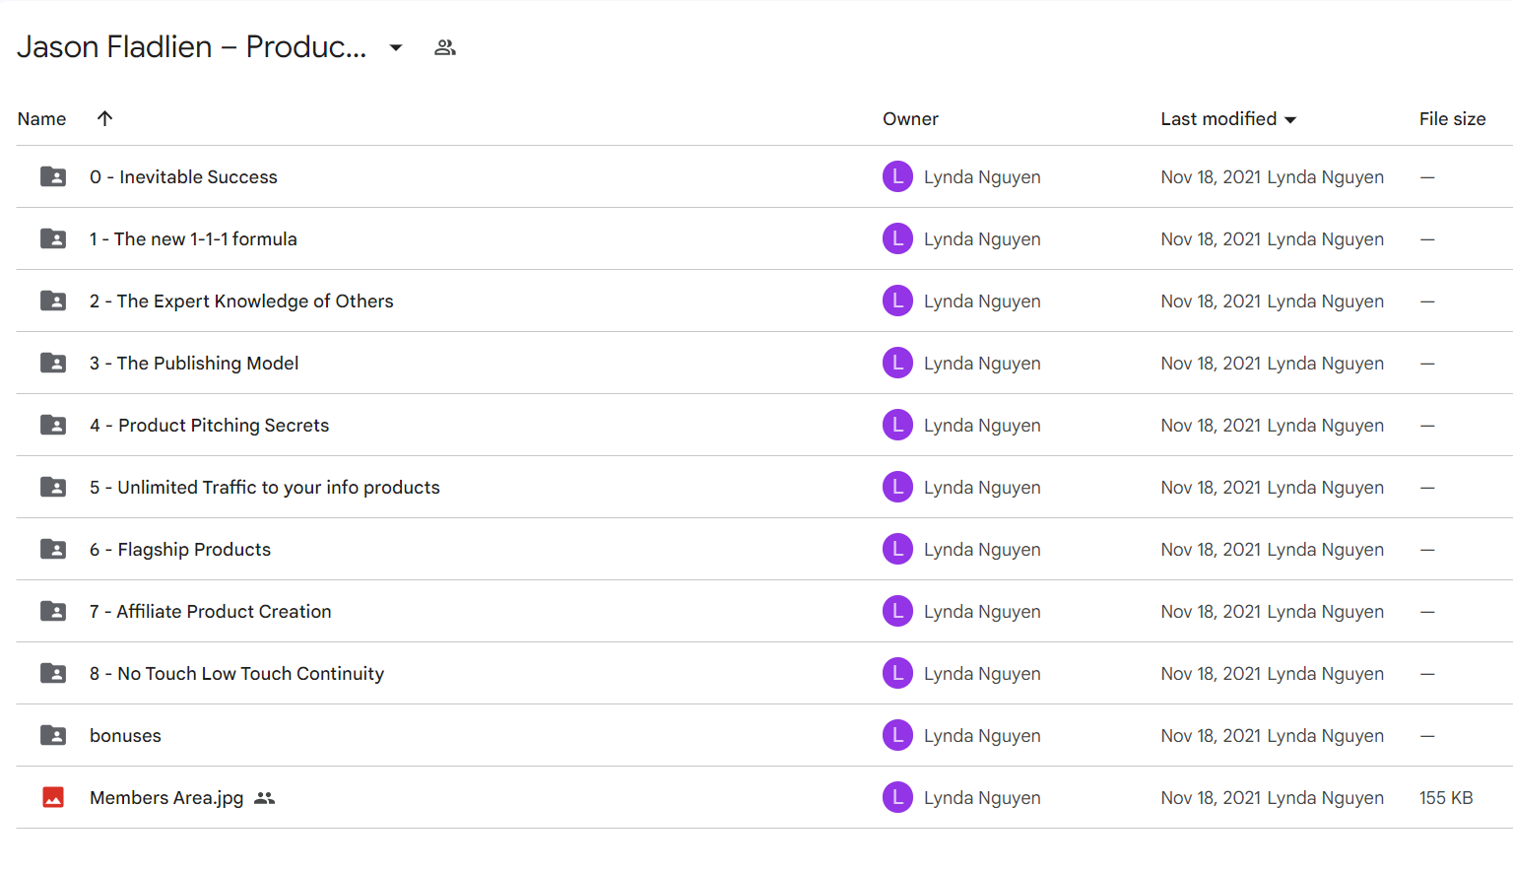Viewport: 1513px width, 871px height.
Task: Click the '5 - Unlimited Traffic' folder icon
Action: click(x=53, y=487)
